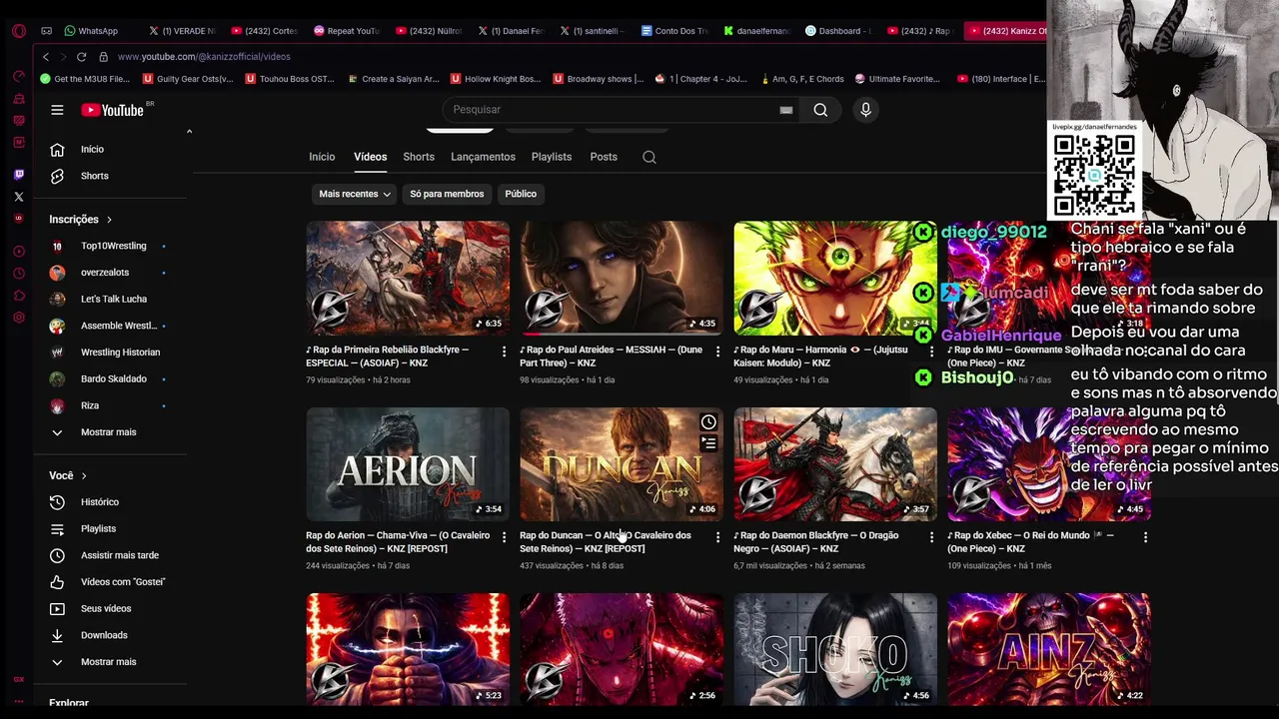This screenshot has width=1279, height=719.
Task: Open the YouTube hamburger guide menu
Action: coord(57,110)
